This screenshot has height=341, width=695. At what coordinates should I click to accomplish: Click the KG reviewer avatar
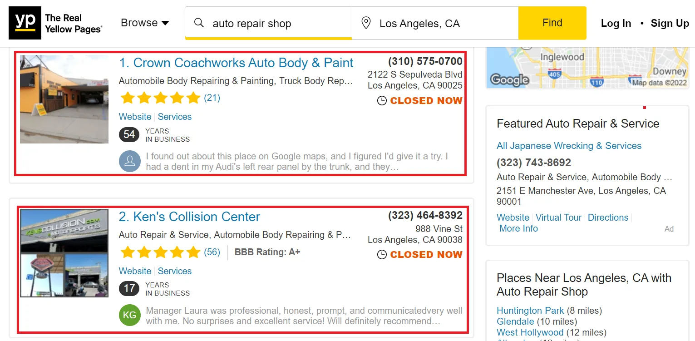click(x=130, y=315)
